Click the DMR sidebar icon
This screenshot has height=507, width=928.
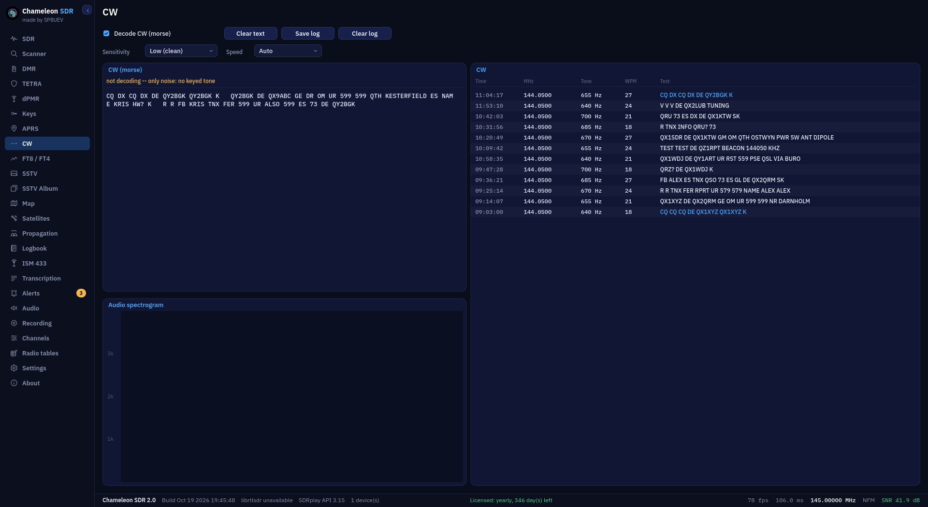[14, 69]
